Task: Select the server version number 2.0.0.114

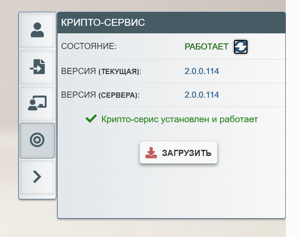Action: coord(201,95)
